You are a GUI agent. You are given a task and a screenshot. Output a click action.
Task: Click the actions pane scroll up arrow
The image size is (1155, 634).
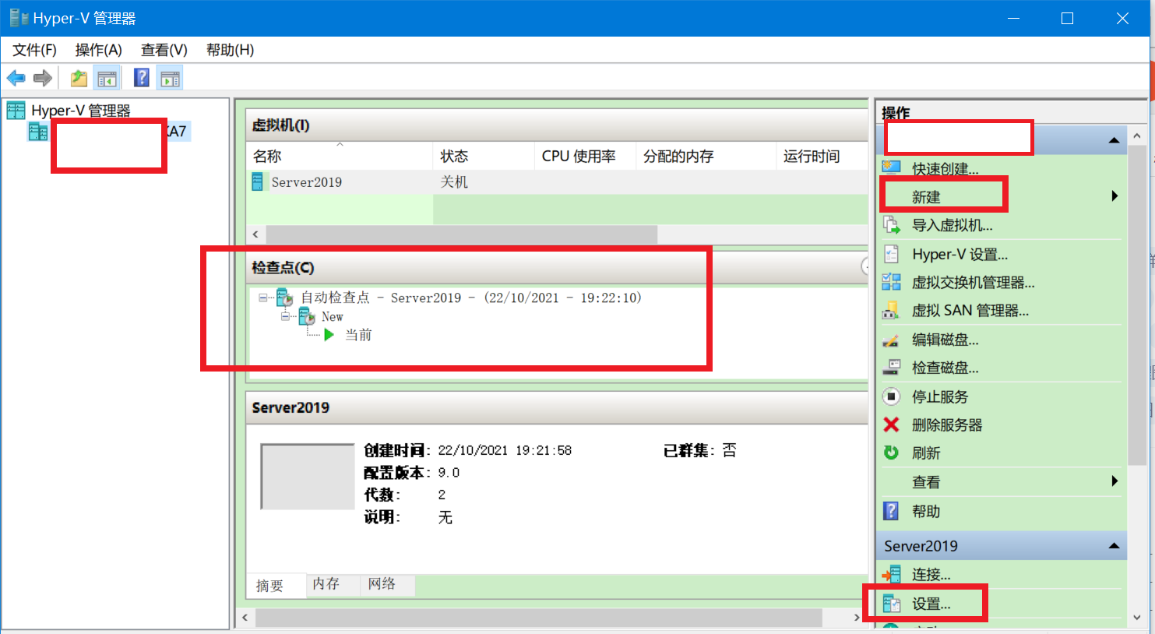pos(1137,136)
